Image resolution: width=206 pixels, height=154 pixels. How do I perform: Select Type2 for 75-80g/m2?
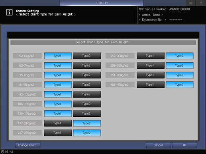click(x=87, y=75)
